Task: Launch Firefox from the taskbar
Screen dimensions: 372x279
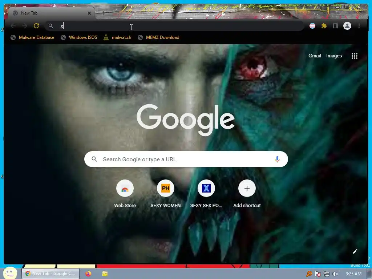Action: point(88,274)
